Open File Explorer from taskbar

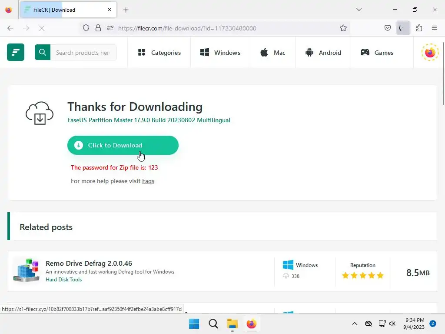pyautogui.click(x=232, y=324)
